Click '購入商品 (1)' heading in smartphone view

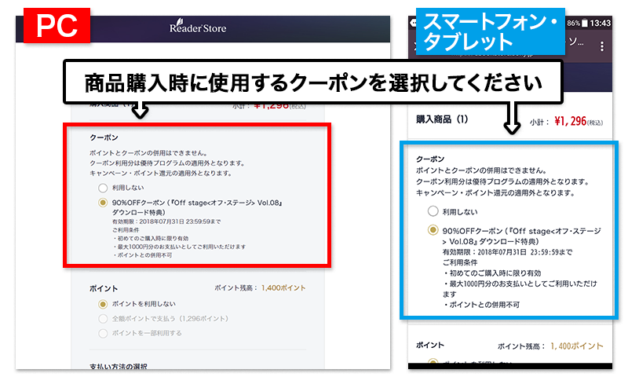pyautogui.click(x=442, y=119)
